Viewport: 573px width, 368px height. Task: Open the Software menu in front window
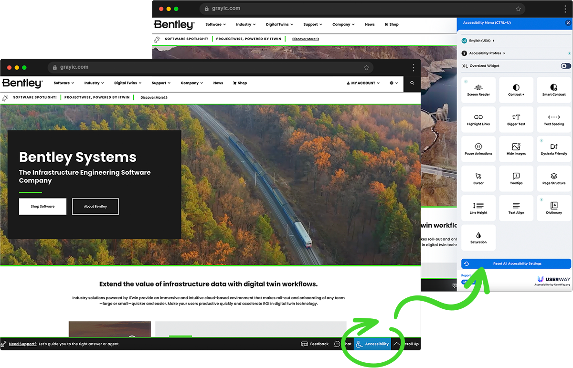point(64,83)
